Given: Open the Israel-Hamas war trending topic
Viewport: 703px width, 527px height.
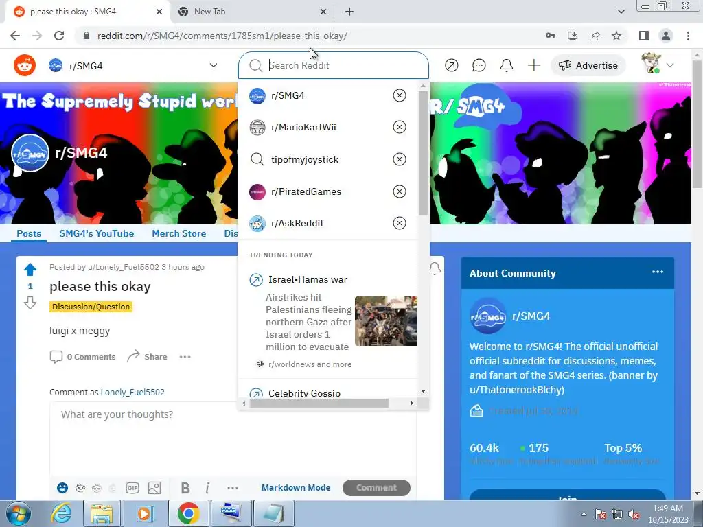Looking at the screenshot, I should 308,280.
